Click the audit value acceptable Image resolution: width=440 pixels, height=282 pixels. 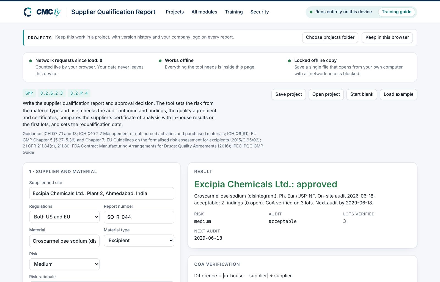point(282,221)
